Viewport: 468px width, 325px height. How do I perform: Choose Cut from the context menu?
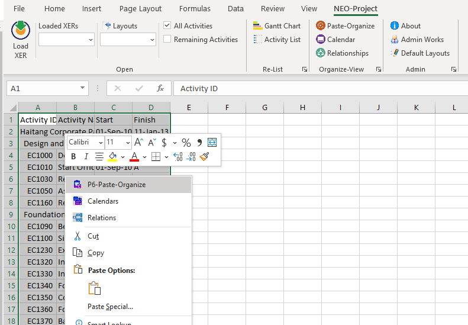tap(128, 236)
